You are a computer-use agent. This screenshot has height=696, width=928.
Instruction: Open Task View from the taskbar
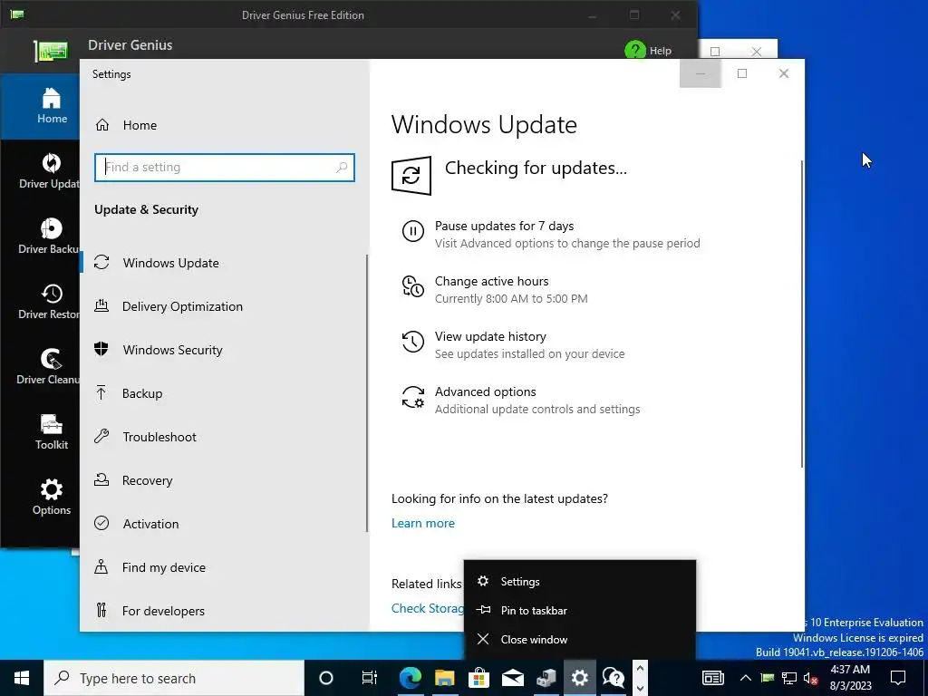point(370,678)
